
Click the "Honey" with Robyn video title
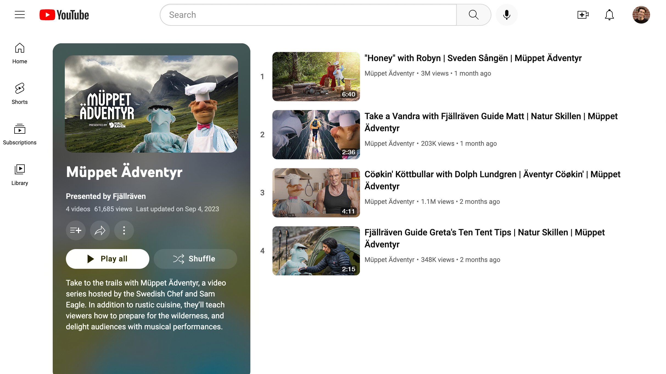[473, 58]
